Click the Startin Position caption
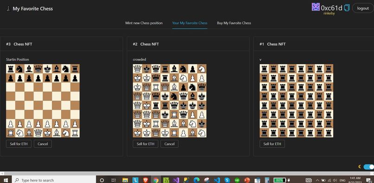Viewport: 374px width, 183px height. coord(18,60)
